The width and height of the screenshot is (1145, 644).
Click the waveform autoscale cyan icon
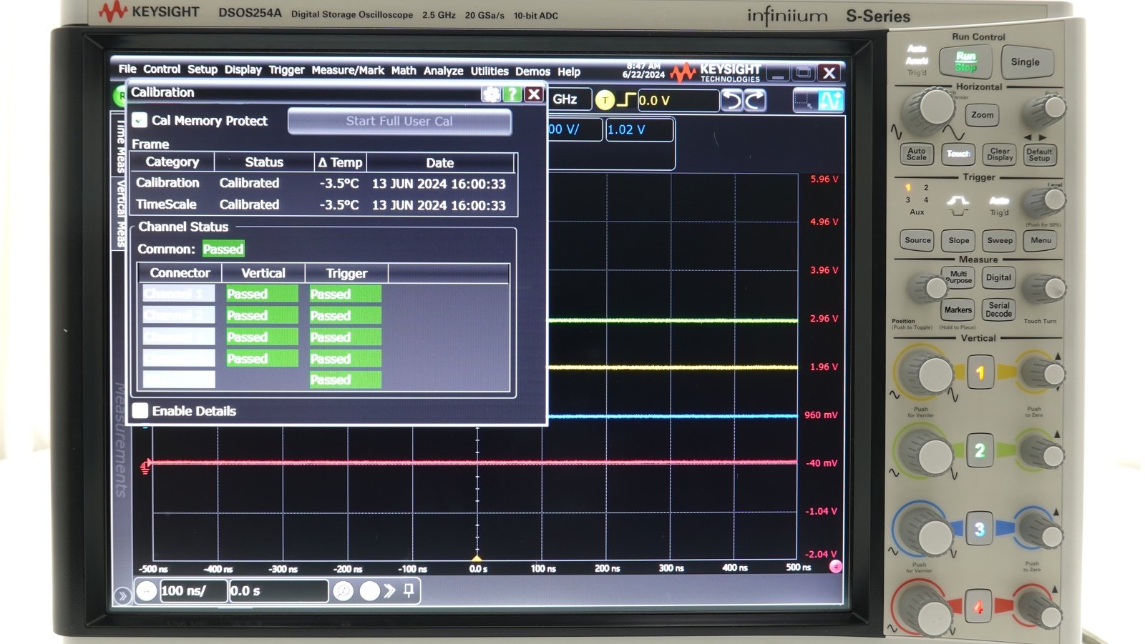830,101
